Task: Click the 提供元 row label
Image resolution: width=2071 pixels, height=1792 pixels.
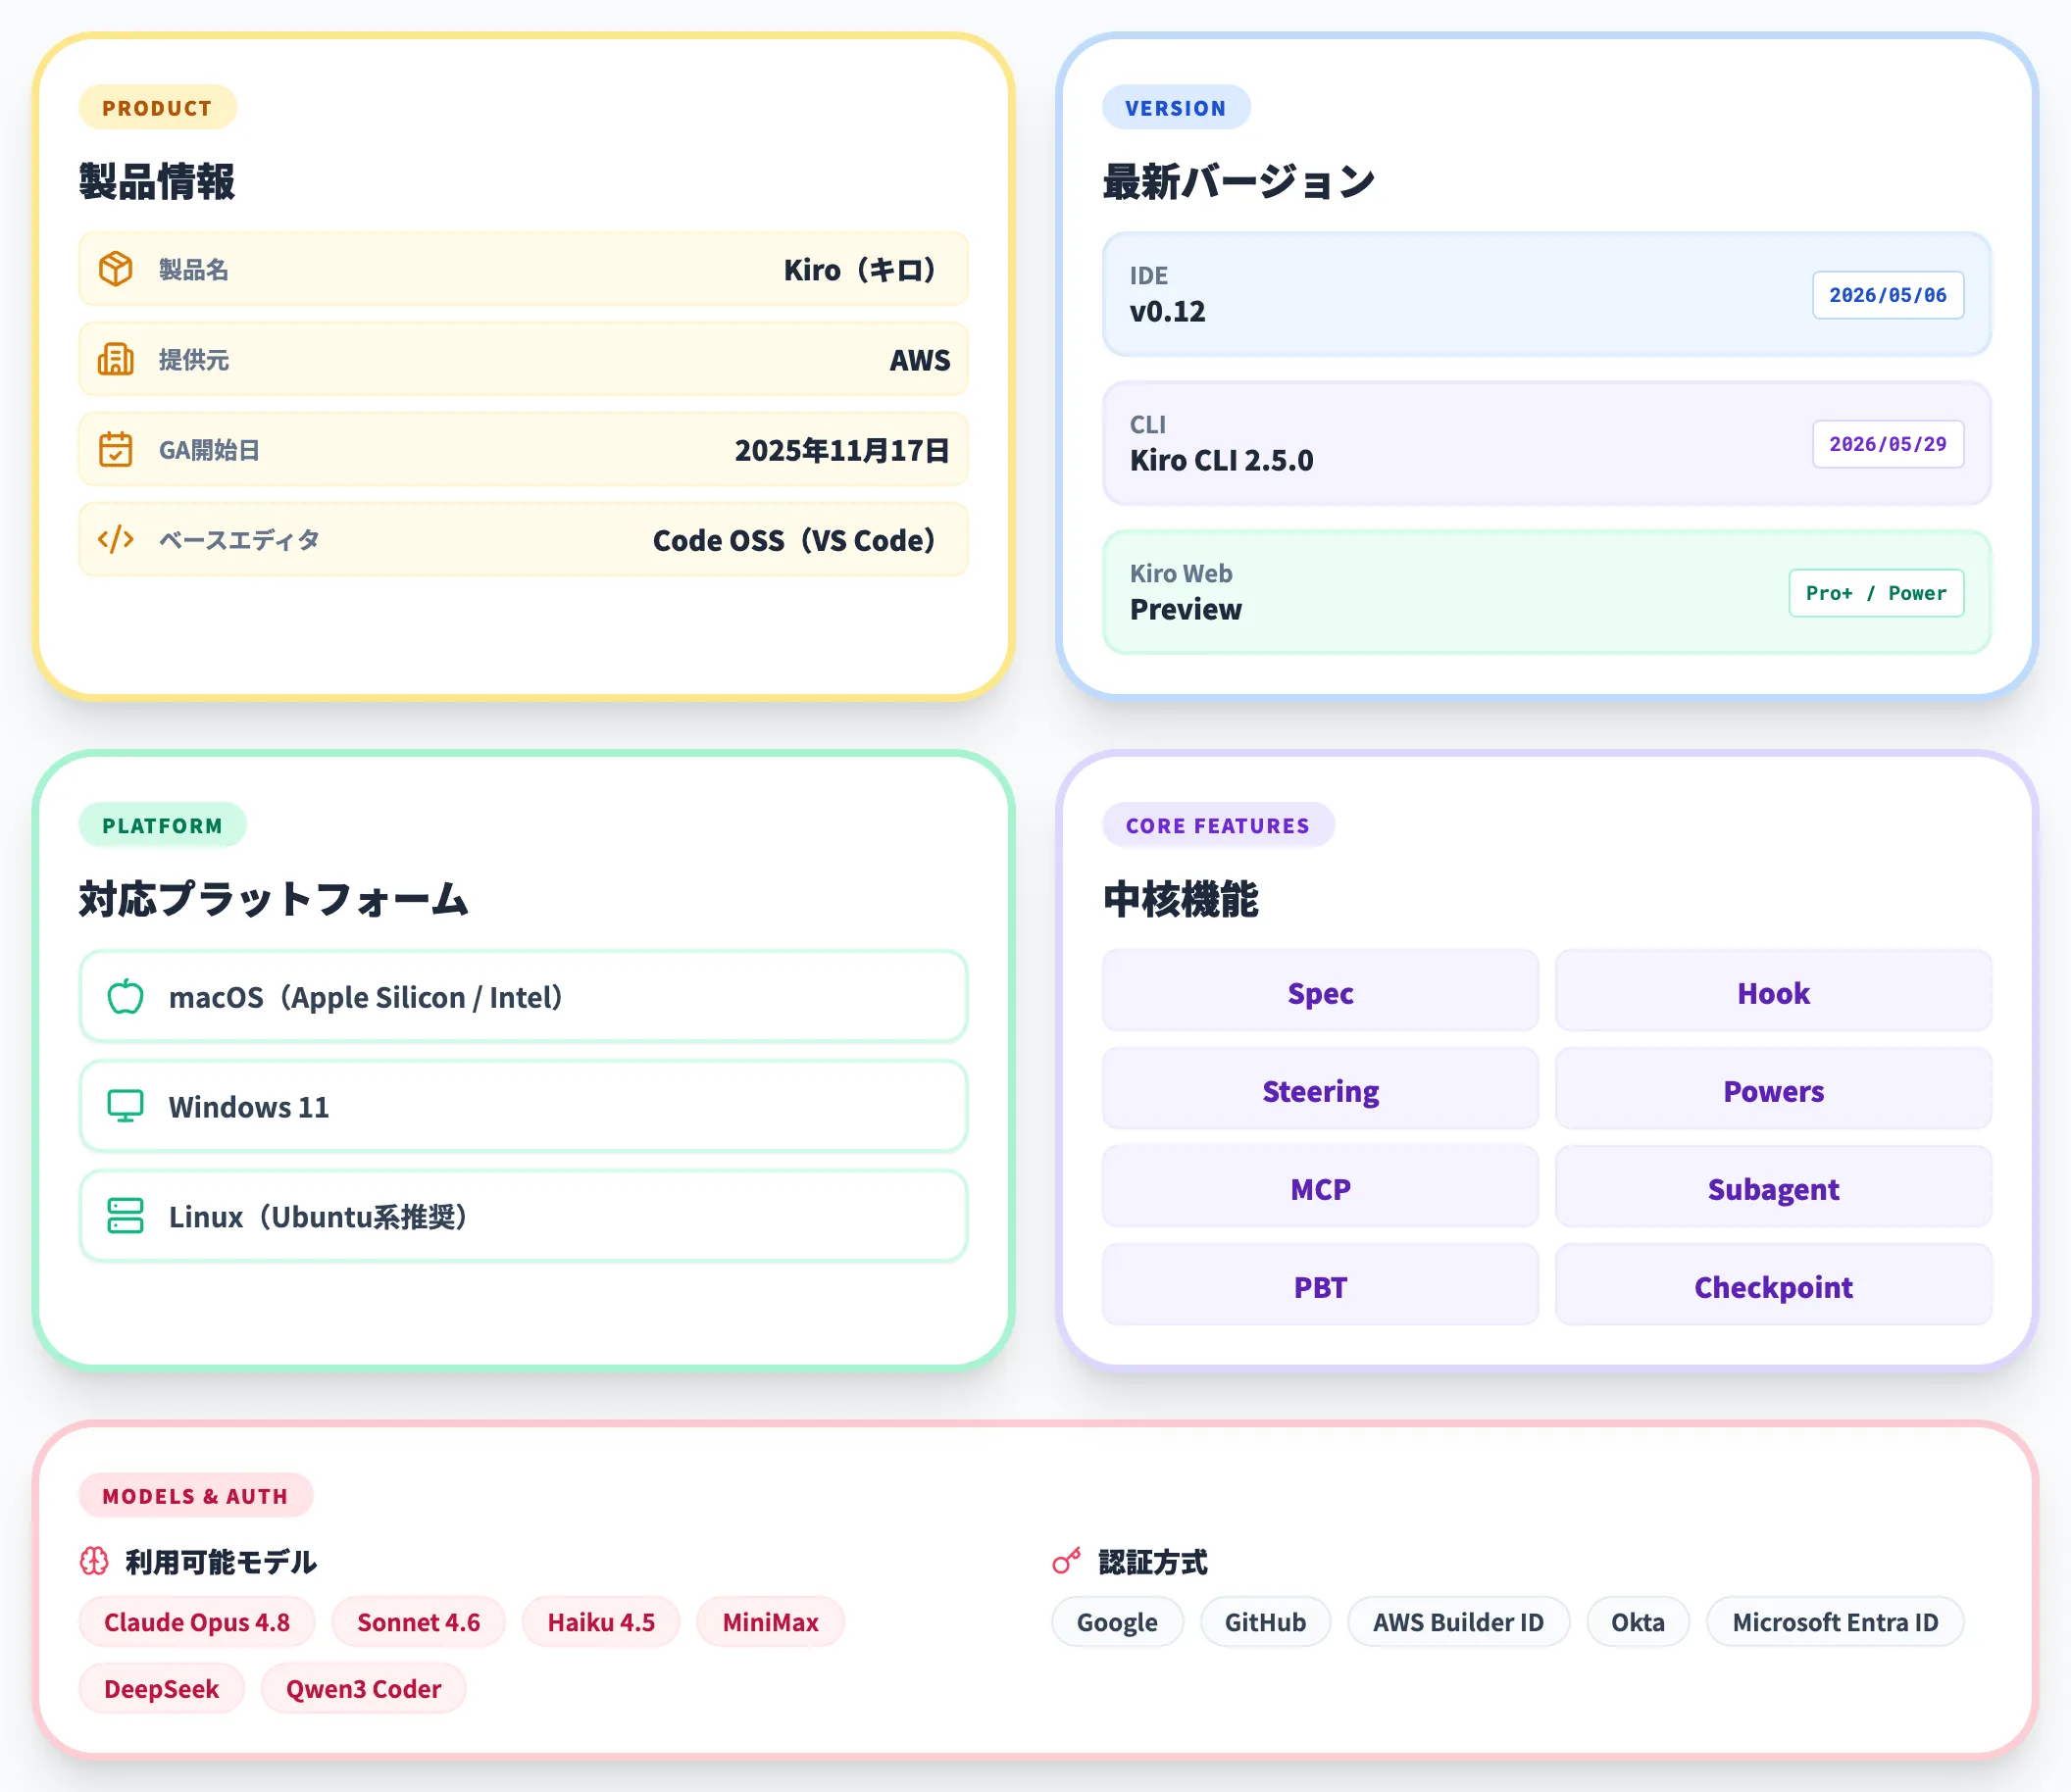Action: 194,360
